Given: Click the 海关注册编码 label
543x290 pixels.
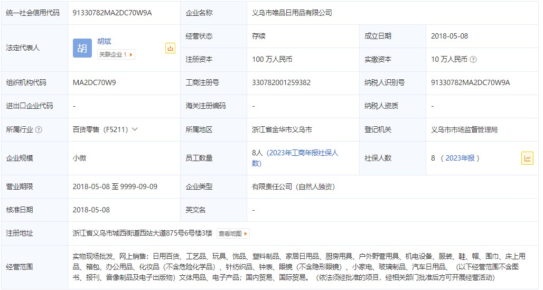Looking at the screenshot, I should (205, 106).
